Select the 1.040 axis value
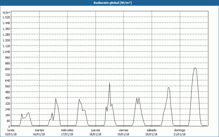Screen dimensions: 219x137 click(6, 52)
